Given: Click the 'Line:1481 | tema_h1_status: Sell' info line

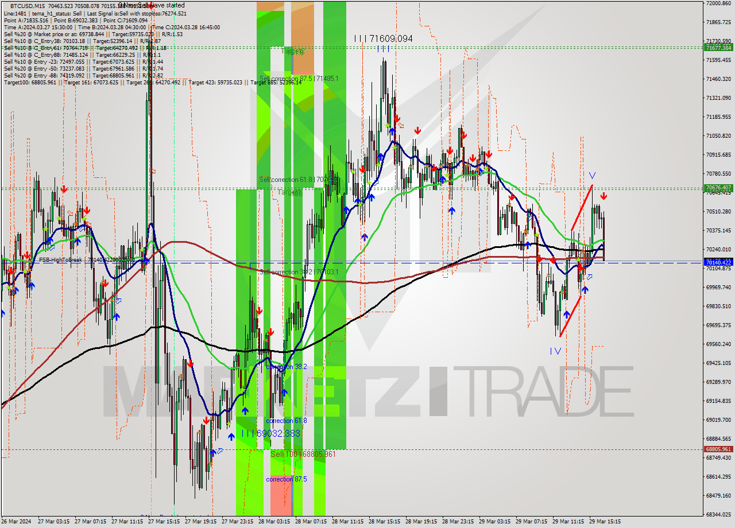Looking at the screenshot, I should (95, 13).
